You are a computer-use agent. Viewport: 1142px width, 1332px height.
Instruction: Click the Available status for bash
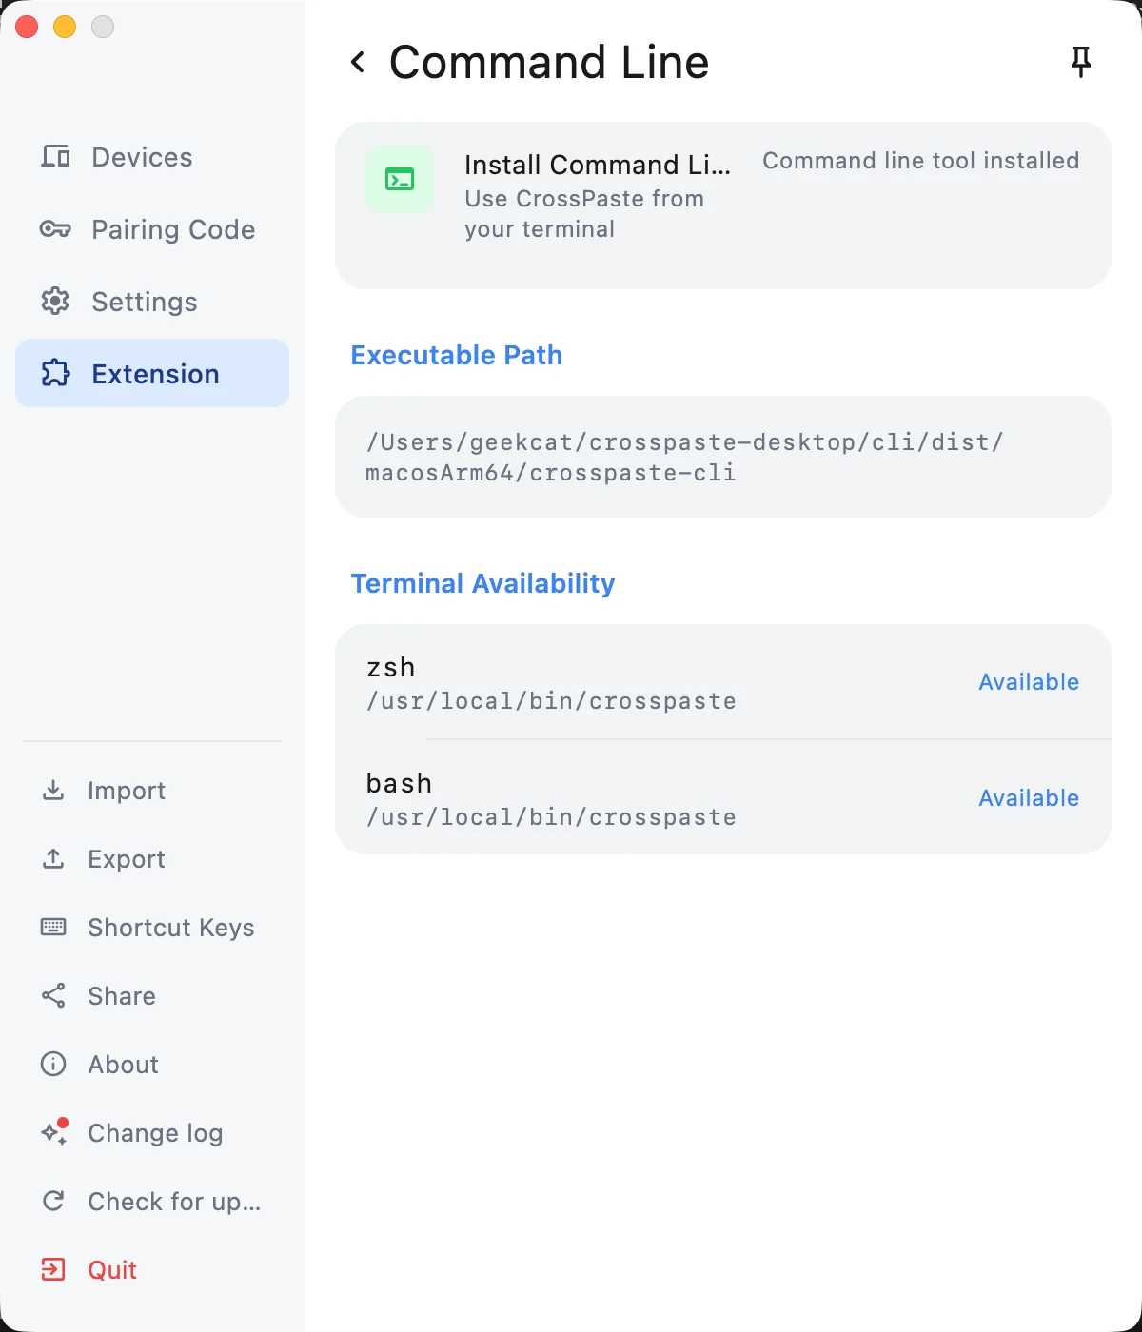[x=1029, y=798]
